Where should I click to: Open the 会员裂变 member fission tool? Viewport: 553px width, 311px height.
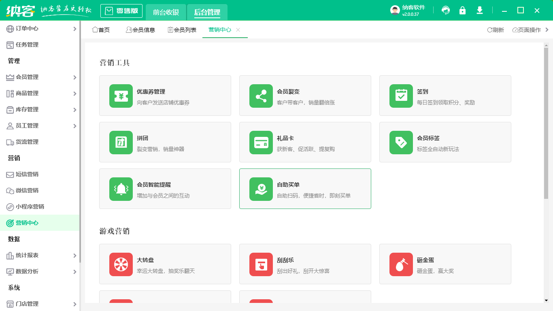(305, 96)
